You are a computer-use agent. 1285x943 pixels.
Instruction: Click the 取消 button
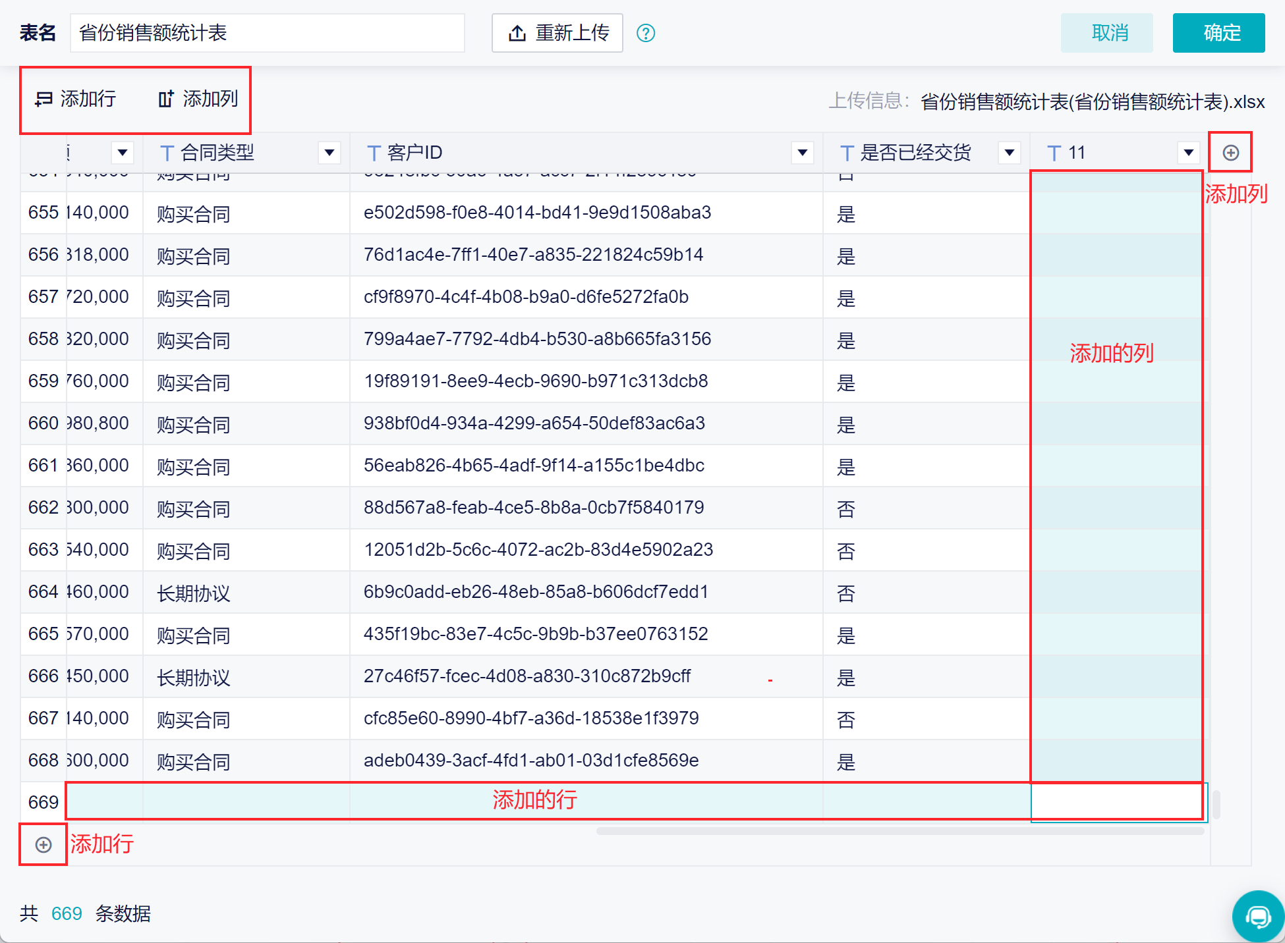[1107, 33]
